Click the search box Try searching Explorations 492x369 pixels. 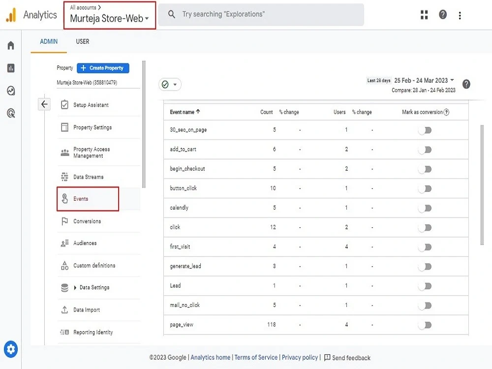(261, 14)
